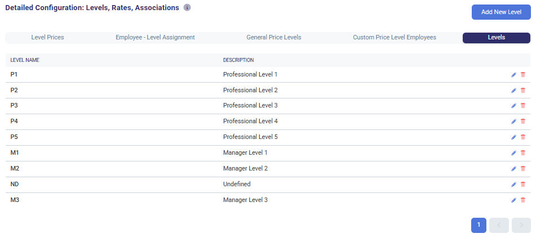
Task: Edit the M2 level entry
Action: (x=513, y=169)
